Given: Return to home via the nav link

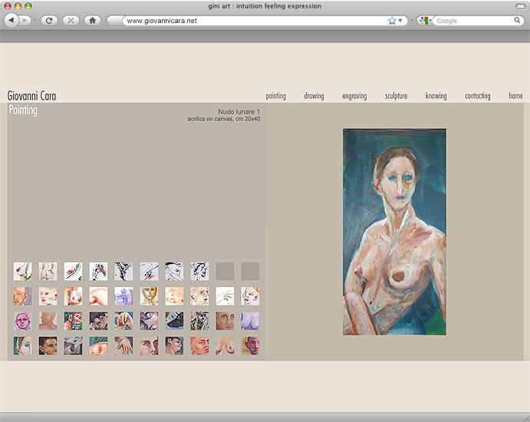Looking at the screenshot, I should tap(515, 96).
